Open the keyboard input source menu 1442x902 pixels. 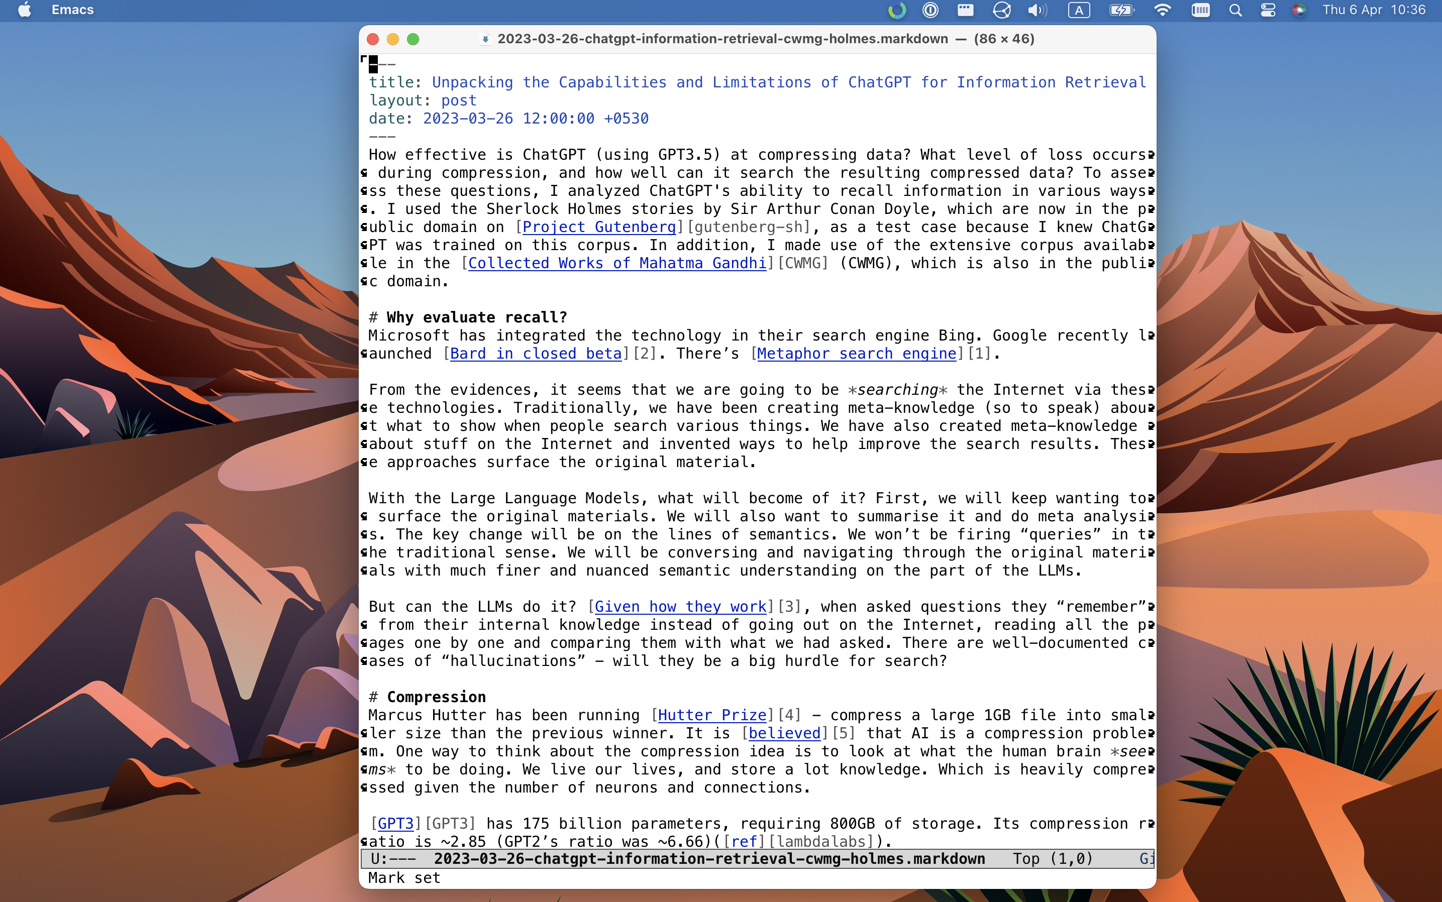click(1079, 10)
